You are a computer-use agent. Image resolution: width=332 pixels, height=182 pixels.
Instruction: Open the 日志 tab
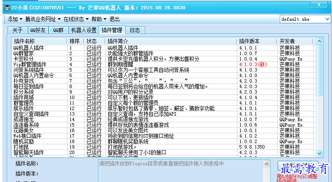[135, 30]
